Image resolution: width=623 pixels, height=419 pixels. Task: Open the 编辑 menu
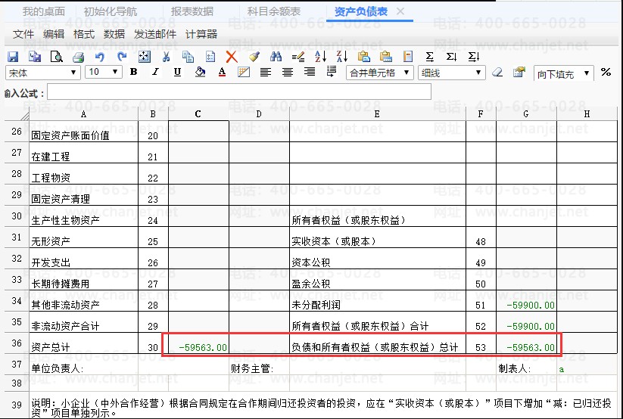54,35
